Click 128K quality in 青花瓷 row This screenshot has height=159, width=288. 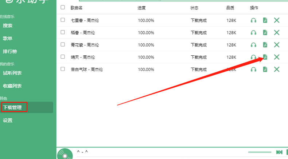tap(231, 45)
